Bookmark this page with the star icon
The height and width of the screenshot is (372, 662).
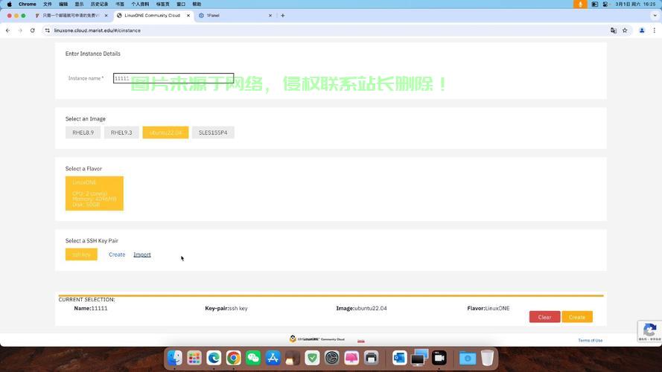[x=625, y=31]
